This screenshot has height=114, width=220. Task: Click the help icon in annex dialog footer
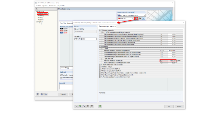click(x=76, y=107)
